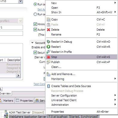Collapse the Security section triangle
The width and height of the screenshot is (118, 118).
(32, 43)
